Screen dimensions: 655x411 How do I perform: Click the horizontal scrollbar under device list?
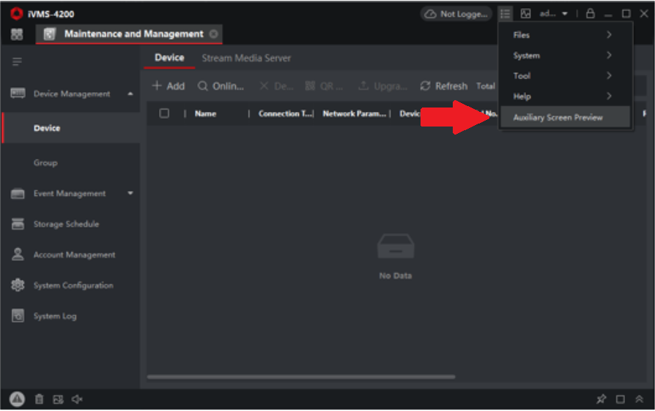(x=301, y=377)
